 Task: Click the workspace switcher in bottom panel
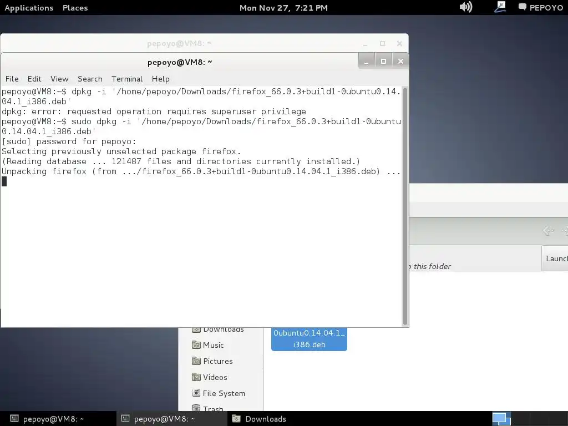pyautogui.click(x=501, y=419)
